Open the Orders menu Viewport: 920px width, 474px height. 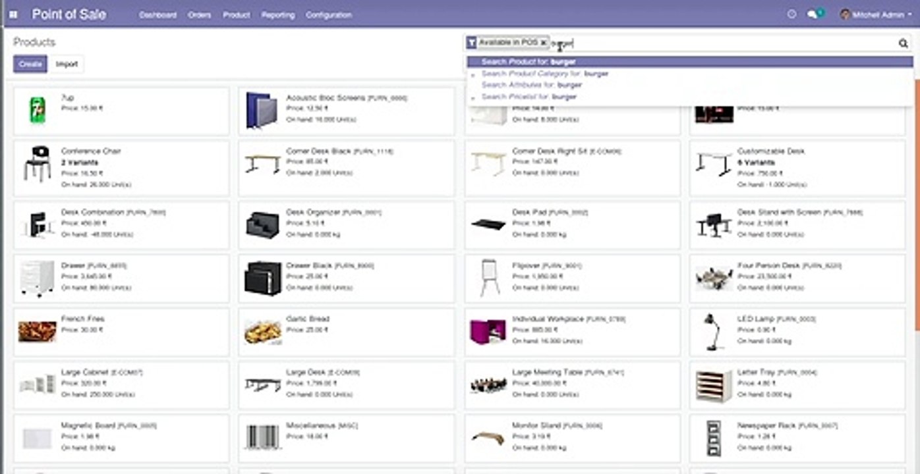click(199, 14)
